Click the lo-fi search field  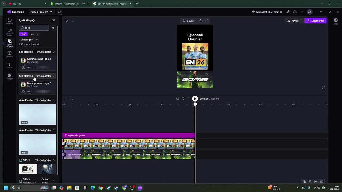(34, 28)
